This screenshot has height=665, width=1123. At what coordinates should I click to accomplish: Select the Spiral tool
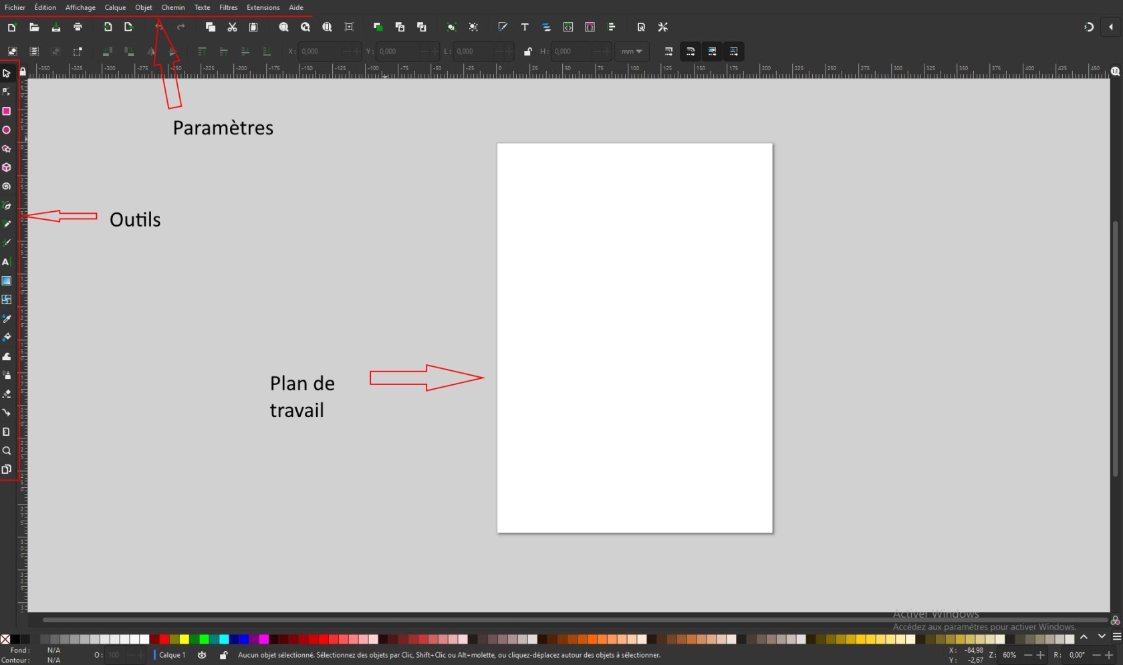[7, 186]
